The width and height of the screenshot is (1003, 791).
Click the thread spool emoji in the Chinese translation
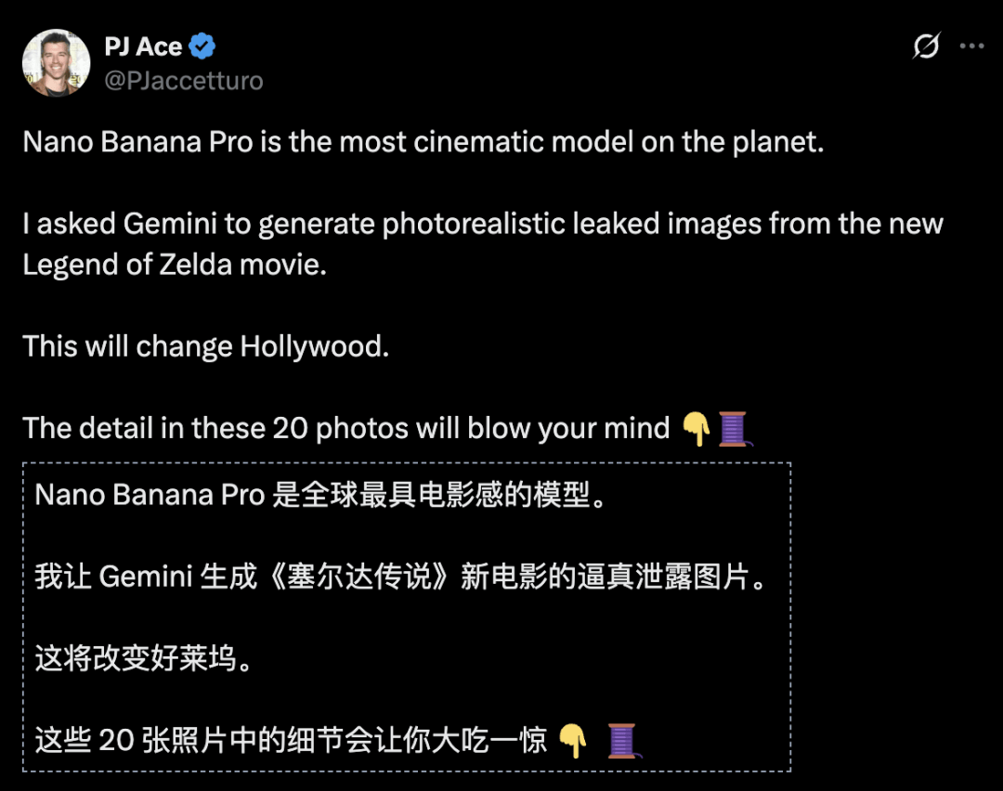(x=621, y=740)
